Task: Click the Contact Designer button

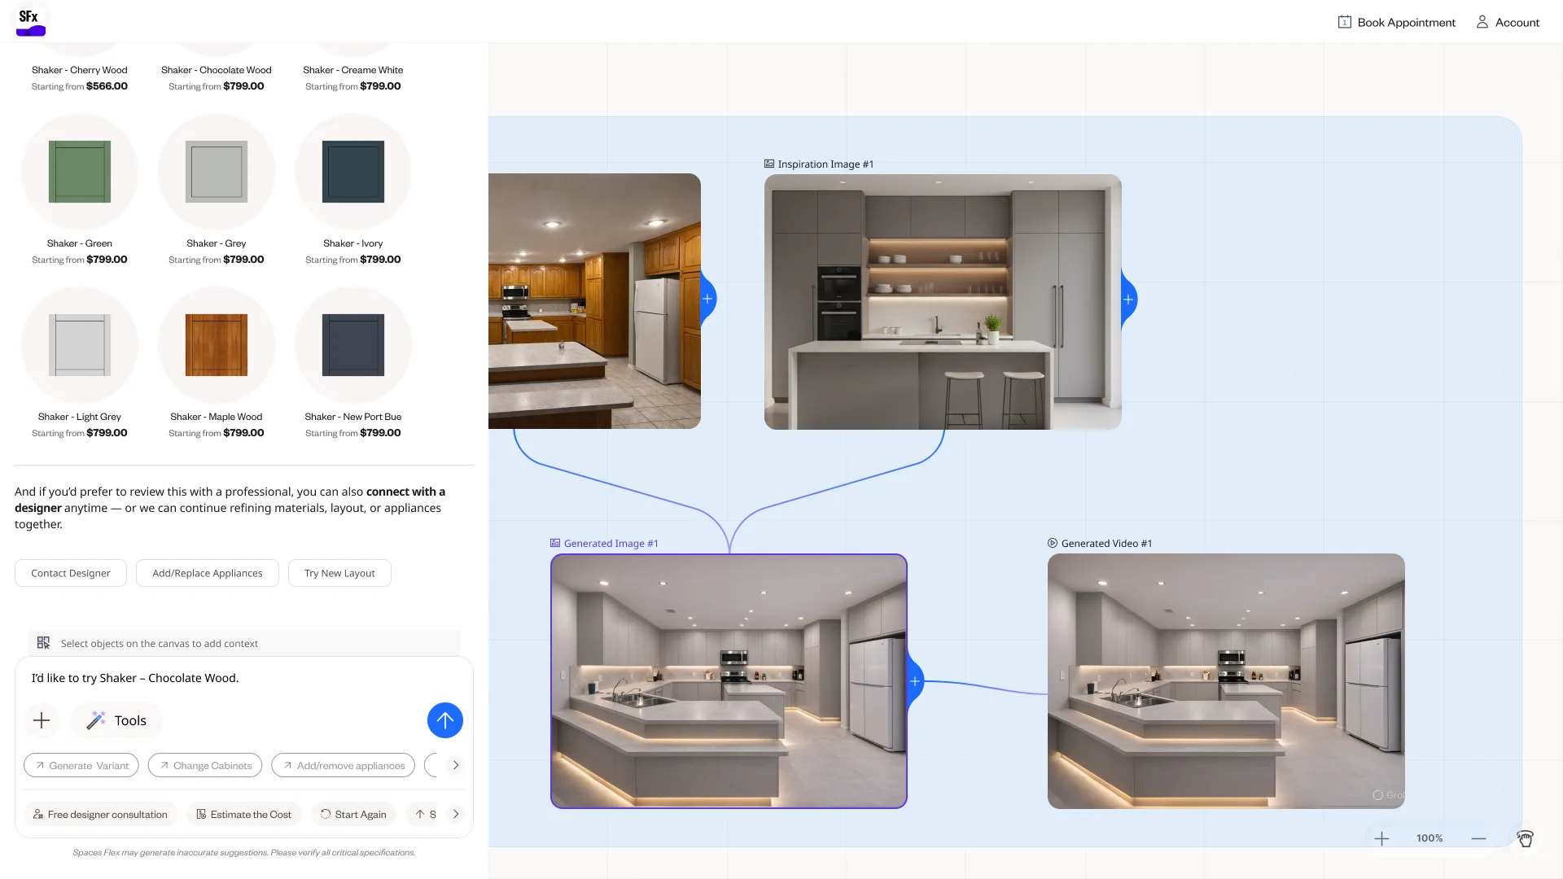Action: [x=71, y=573]
